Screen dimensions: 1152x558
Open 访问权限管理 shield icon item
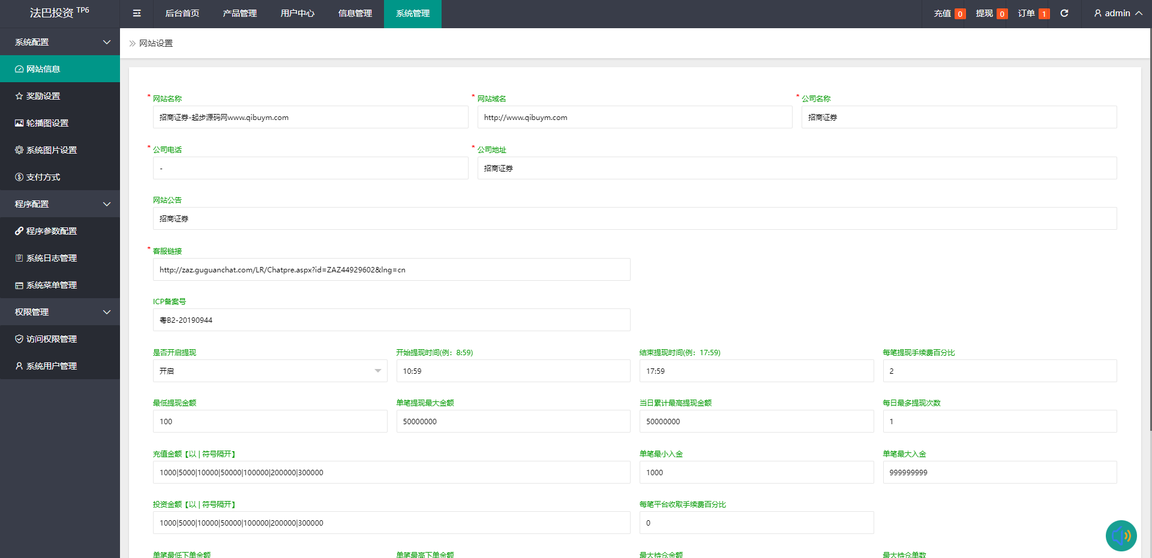pos(51,339)
